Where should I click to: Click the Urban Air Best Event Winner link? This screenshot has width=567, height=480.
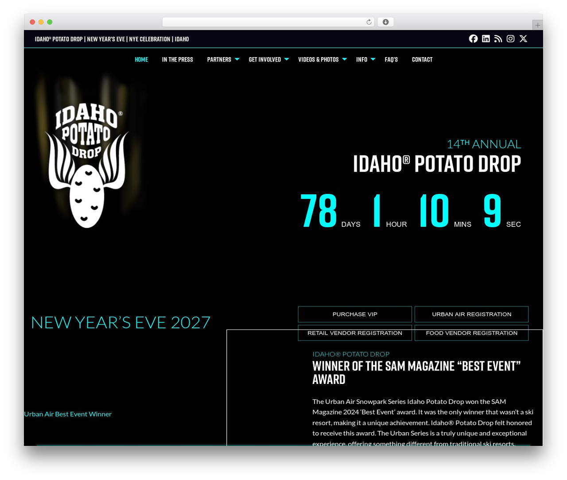(68, 414)
